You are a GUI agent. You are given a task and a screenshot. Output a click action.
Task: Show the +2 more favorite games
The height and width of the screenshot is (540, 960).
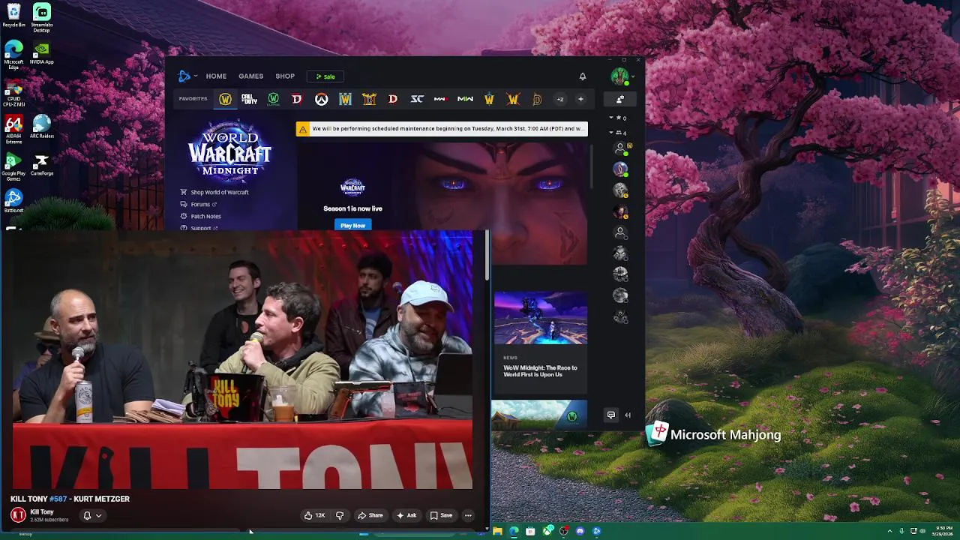[x=559, y=99]
